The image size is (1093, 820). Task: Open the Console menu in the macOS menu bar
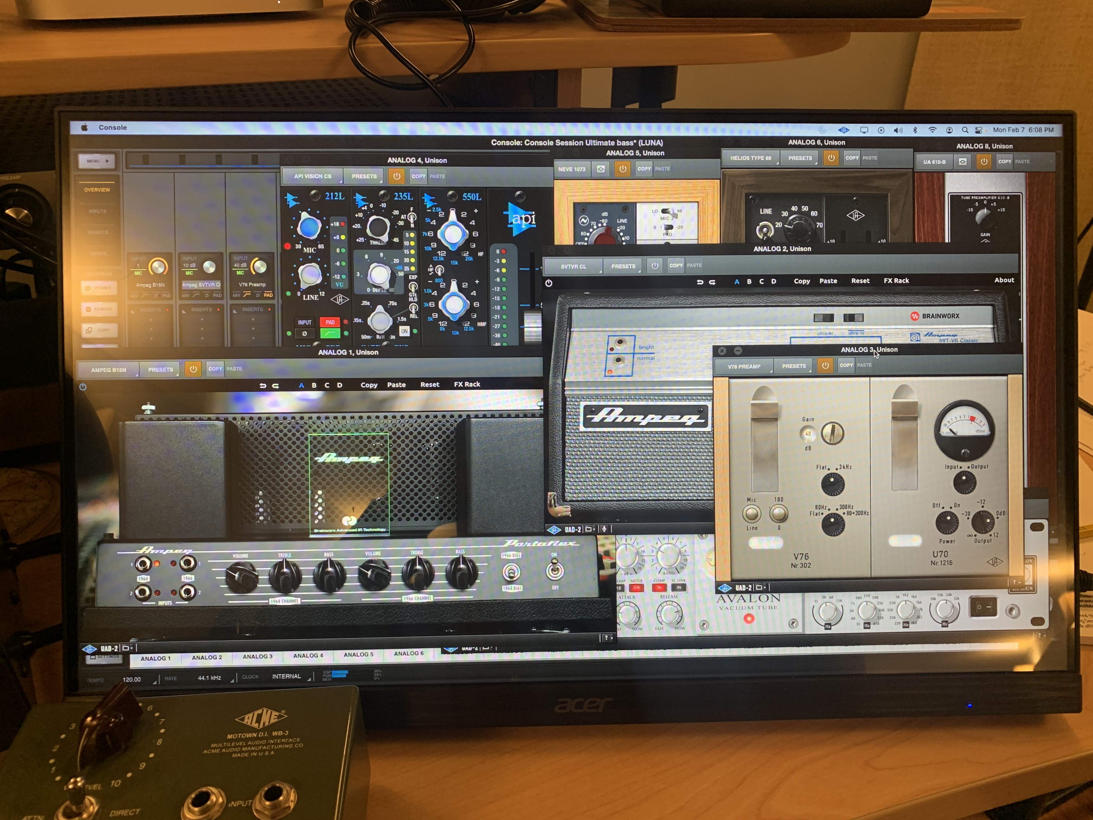pyautogui.click(x=113, y=127)
